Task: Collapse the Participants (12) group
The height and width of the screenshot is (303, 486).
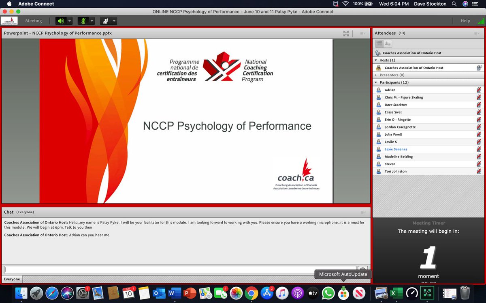Action: [x=375, y=82]
